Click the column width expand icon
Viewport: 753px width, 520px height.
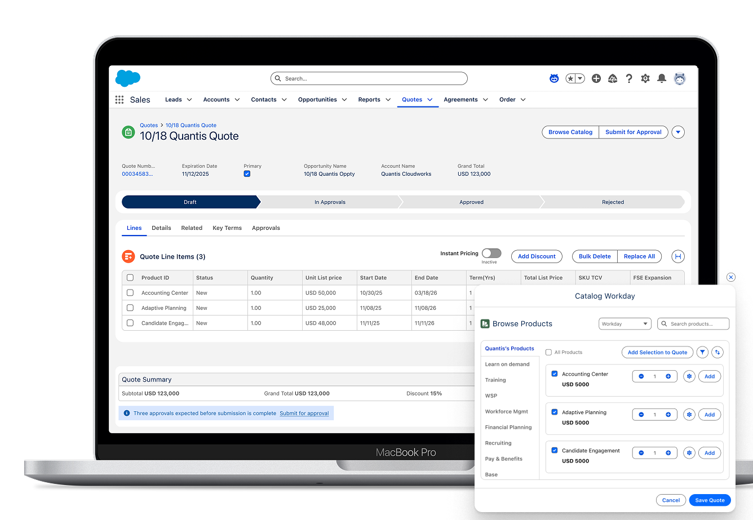678,256
